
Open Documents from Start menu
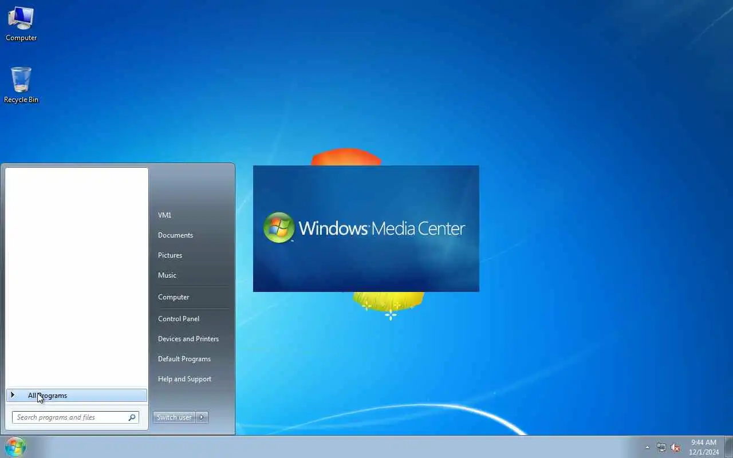pos(175,235)
